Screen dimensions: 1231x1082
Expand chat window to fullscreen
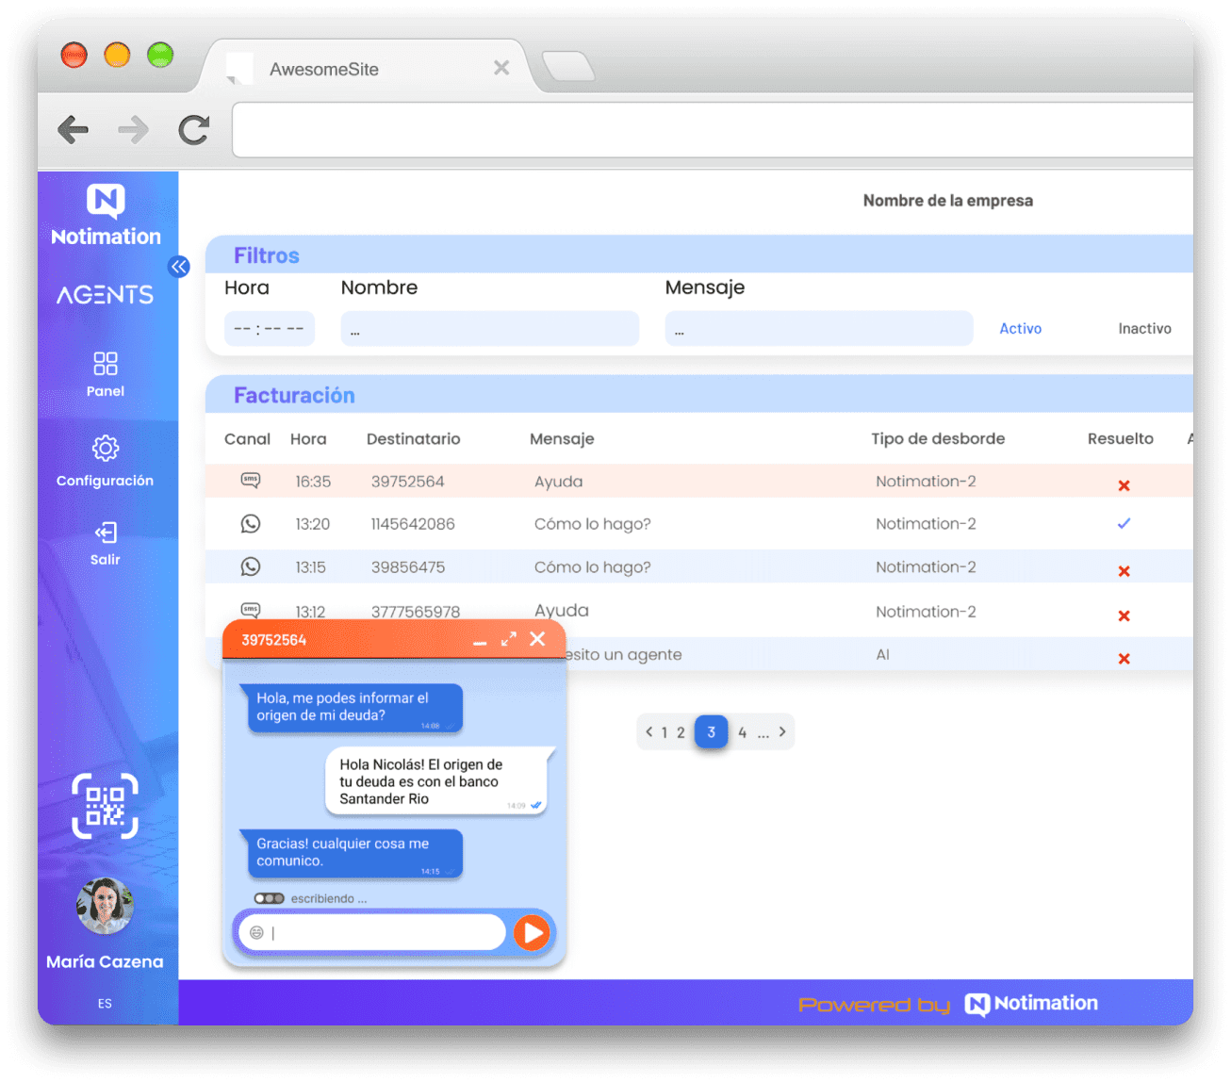(509, 639)
